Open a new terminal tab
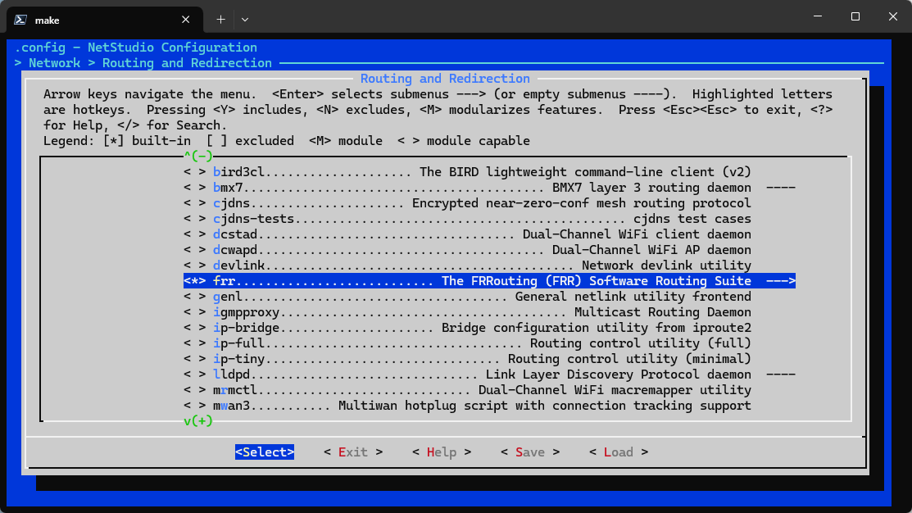Viewport: 912px width, 513px height. (220, 18)
